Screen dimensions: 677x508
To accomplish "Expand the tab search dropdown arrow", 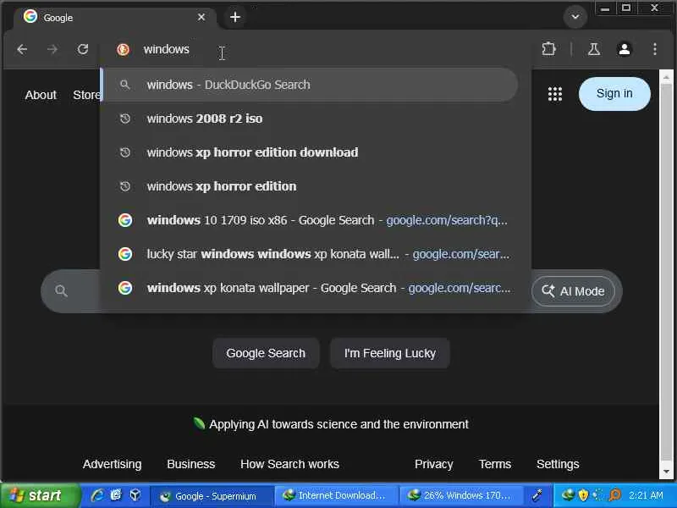I will coord(575,17).
